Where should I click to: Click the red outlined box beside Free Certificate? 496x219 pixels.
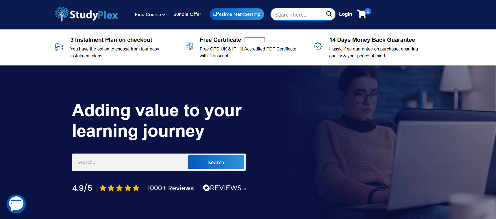click(254, 40)
